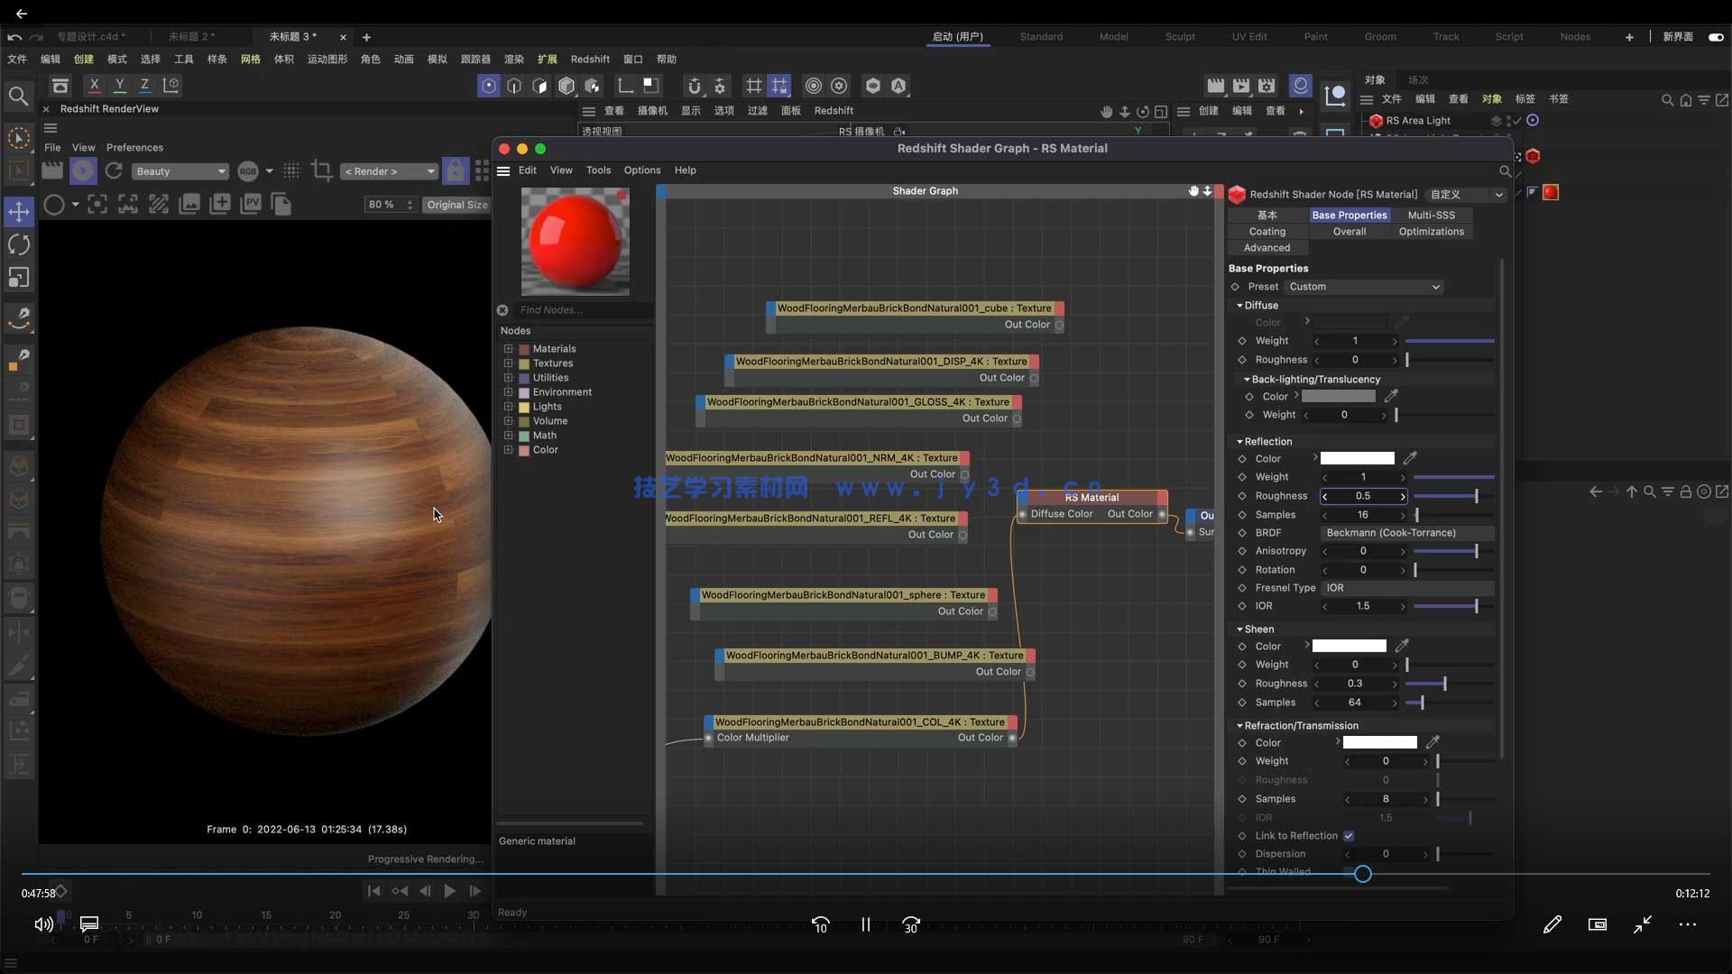
Task: Toggle Reflection Roughness keyframe diamond
Action: tap(1242, 496)
